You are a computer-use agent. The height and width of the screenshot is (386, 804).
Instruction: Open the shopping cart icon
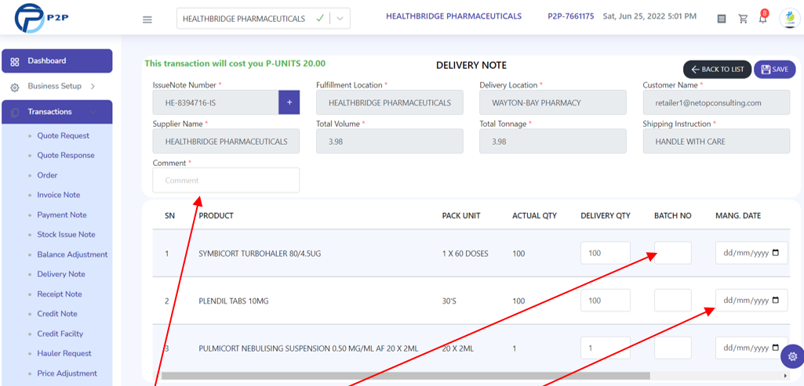(x=743, y=19)
